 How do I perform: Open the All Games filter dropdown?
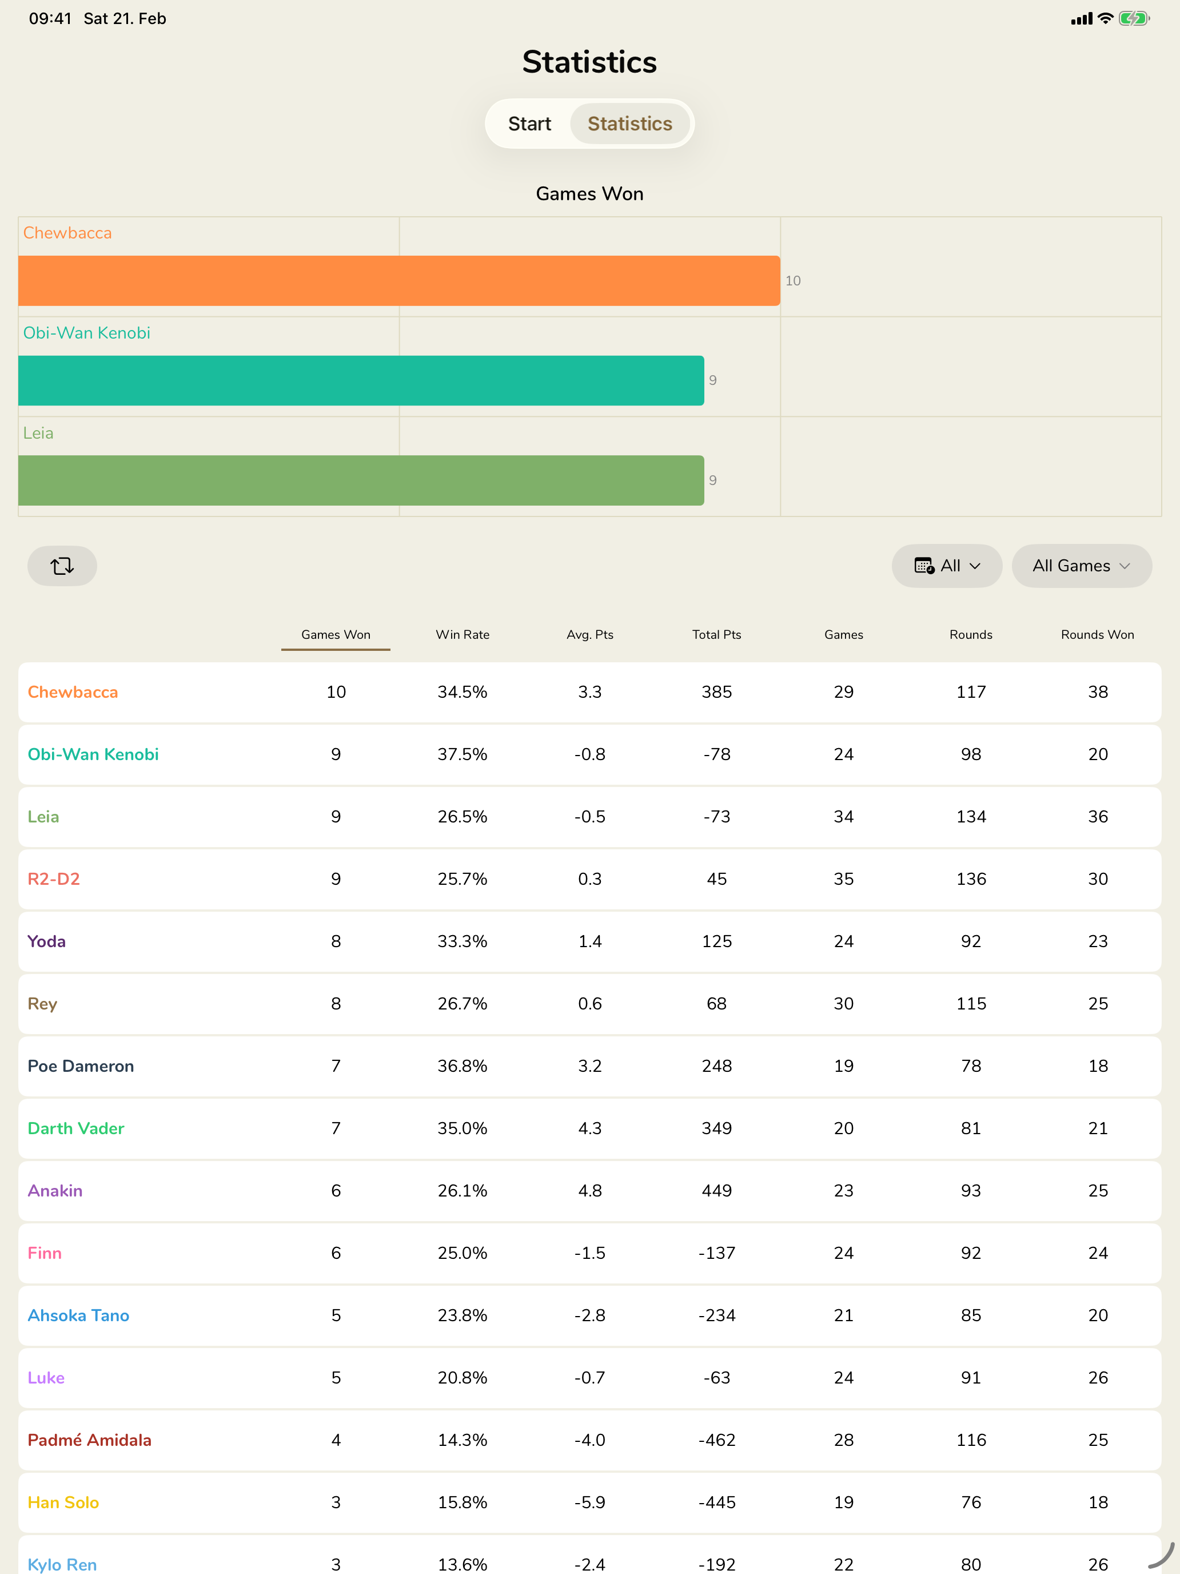1081,566
